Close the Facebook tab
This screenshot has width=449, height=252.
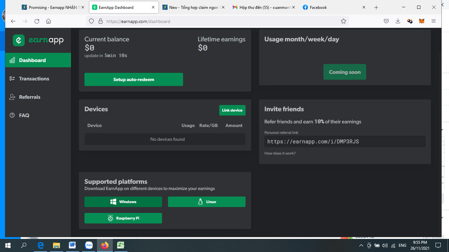click(x=364, y=7)
